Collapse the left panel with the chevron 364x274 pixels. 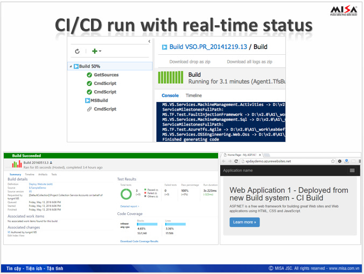[149, 41]
